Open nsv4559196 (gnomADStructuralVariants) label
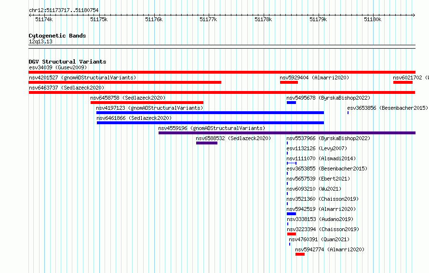Screen dimensions: 429x273 (212, 128)
